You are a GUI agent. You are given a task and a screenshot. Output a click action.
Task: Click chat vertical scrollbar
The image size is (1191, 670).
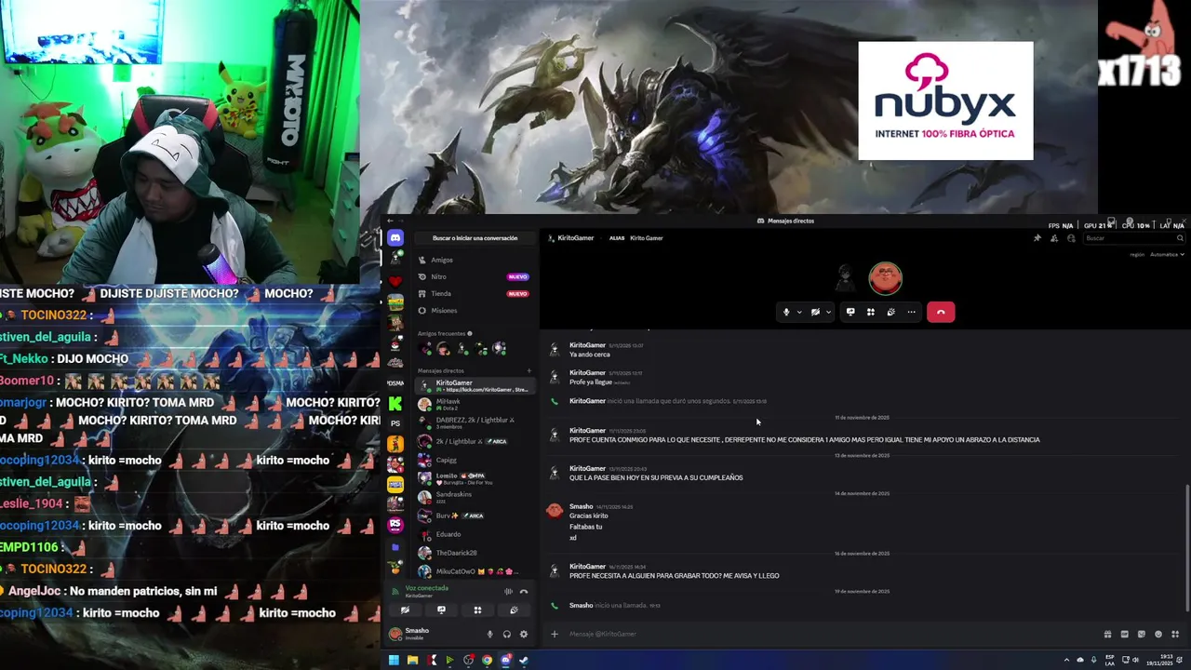[x=1187, y=549]
